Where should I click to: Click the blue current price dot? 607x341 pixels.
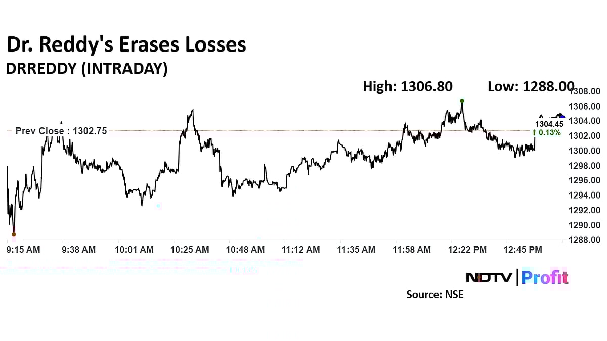click(x=562, y=117)
